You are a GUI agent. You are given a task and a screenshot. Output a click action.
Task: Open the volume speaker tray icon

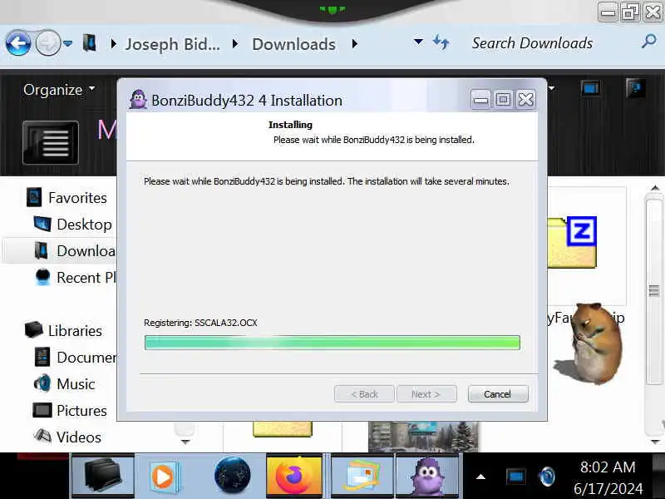pyautogui.click(x=547, y=477)
